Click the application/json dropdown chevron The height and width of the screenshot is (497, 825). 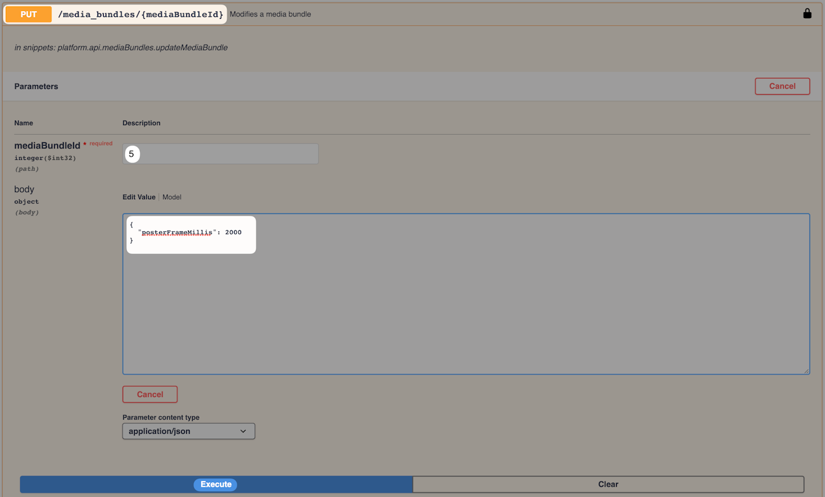point(243,431)
